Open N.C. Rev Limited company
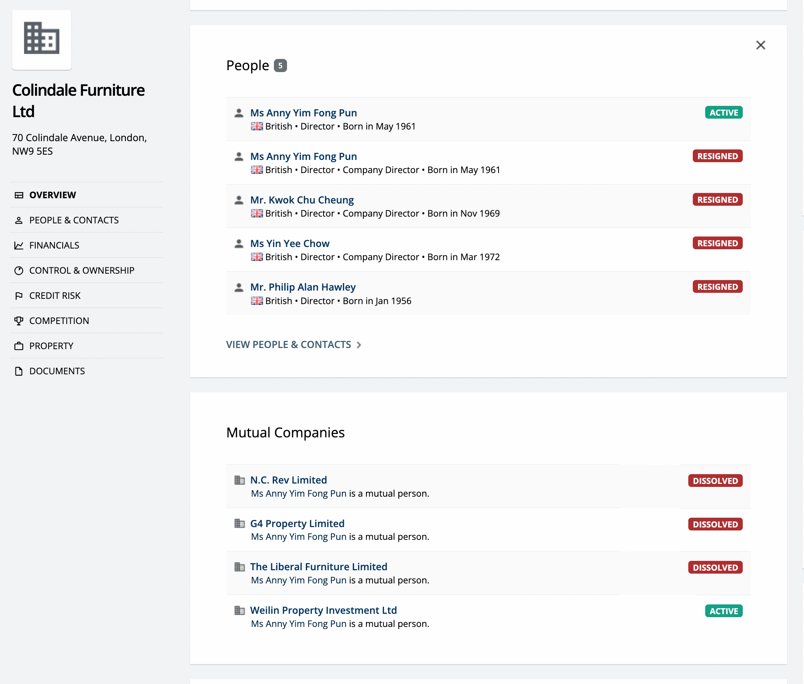The width and height of the screenshot is (804, 684). [289, 480]
